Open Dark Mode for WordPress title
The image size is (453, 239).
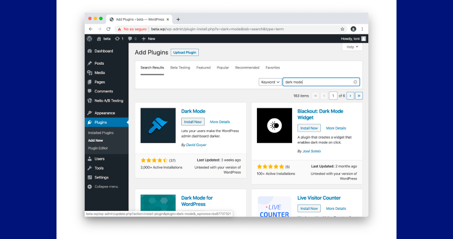click(197, 201)
